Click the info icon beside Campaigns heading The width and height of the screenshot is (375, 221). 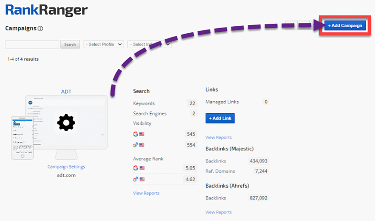coord(40,29)
